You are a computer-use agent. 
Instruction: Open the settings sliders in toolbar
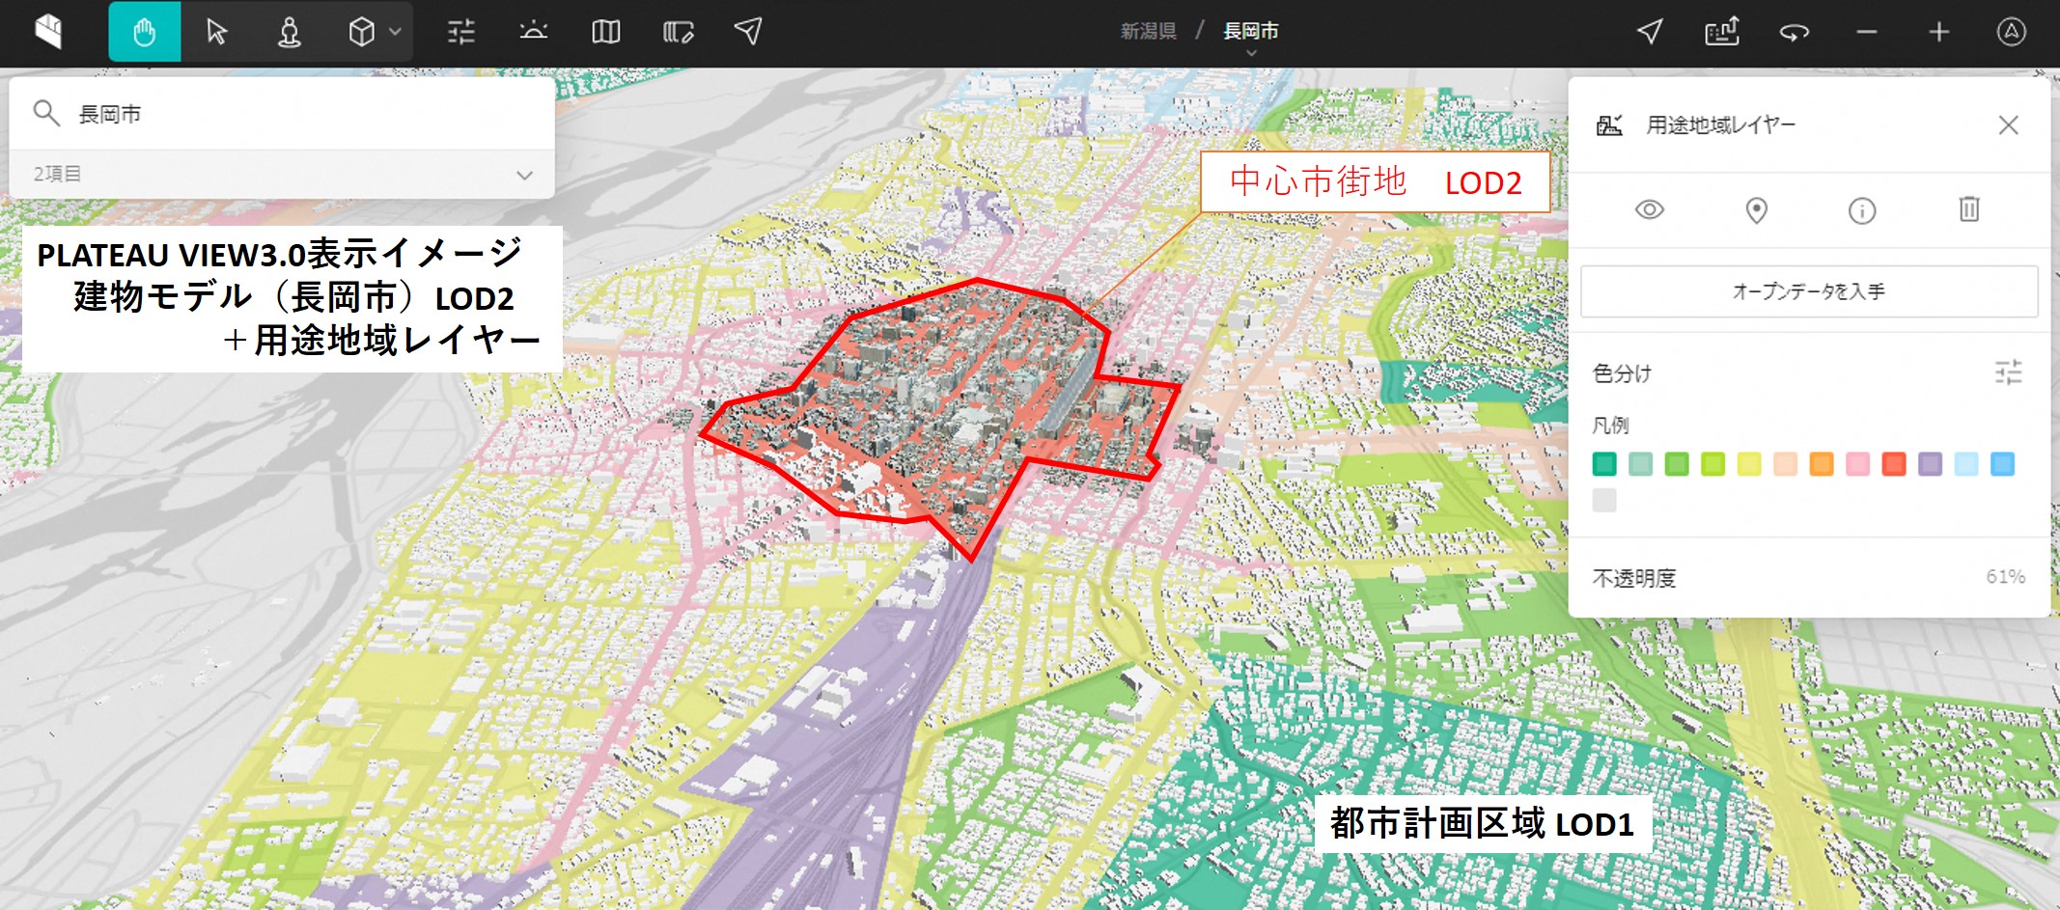[x=461, y=32]
